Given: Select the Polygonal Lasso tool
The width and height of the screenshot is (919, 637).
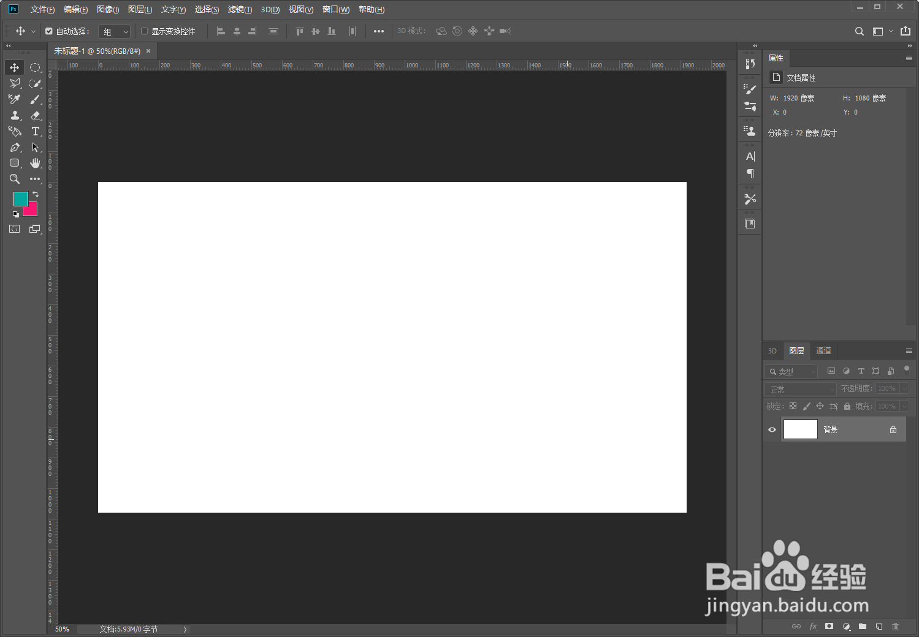Looking at the screenshot, I should point(15,83).
